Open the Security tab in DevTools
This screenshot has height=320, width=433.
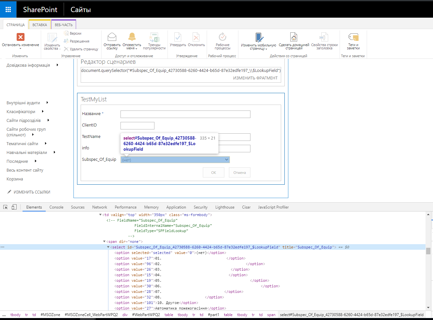pos(200,207)
